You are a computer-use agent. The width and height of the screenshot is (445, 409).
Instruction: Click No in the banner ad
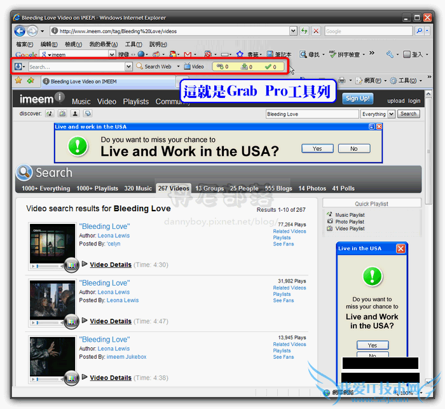point(354,149)
